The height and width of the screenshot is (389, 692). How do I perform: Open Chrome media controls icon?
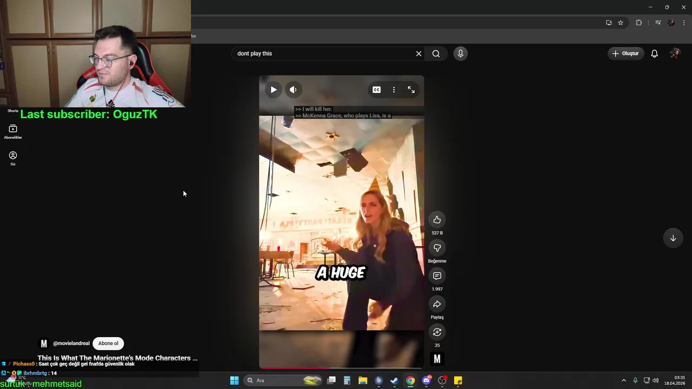657,23
